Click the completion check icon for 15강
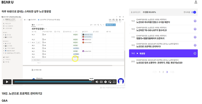The width and height of the screenshot is (202, 104). [195, 21]
